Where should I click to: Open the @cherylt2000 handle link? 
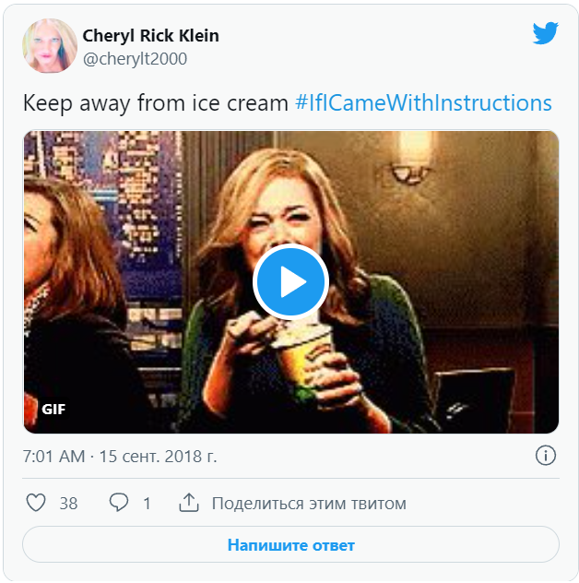tap(135, 59)
